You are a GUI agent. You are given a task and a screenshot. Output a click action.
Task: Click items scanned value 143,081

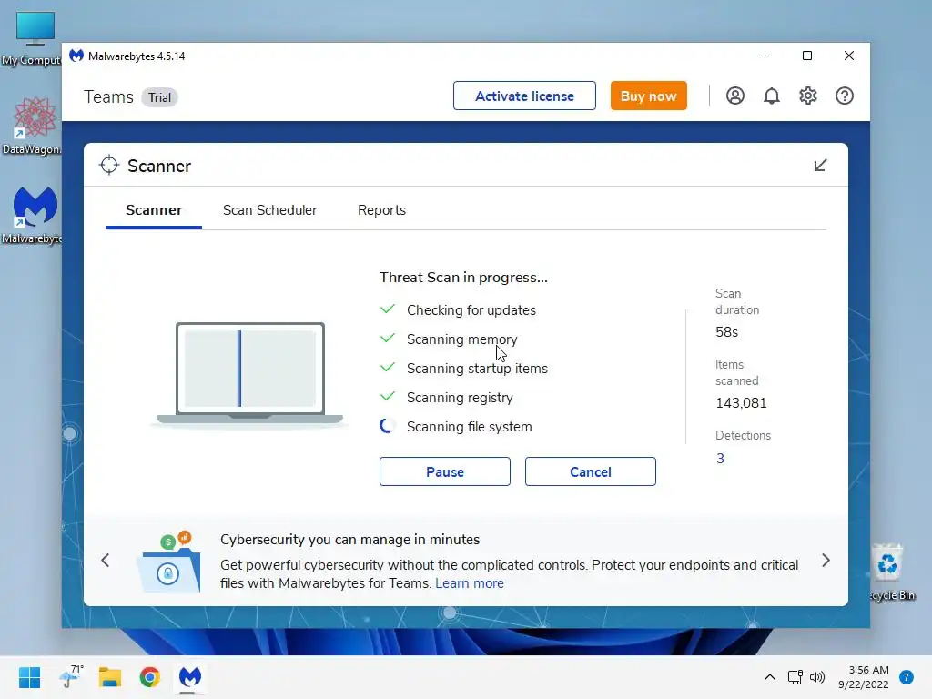point(741,403)
